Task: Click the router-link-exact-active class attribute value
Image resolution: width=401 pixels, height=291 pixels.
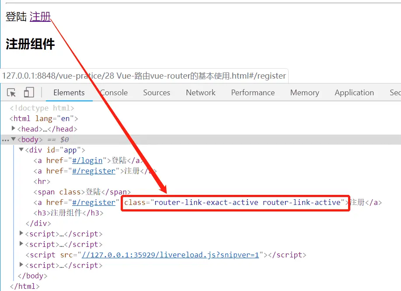Action: (x=248, y=203)
